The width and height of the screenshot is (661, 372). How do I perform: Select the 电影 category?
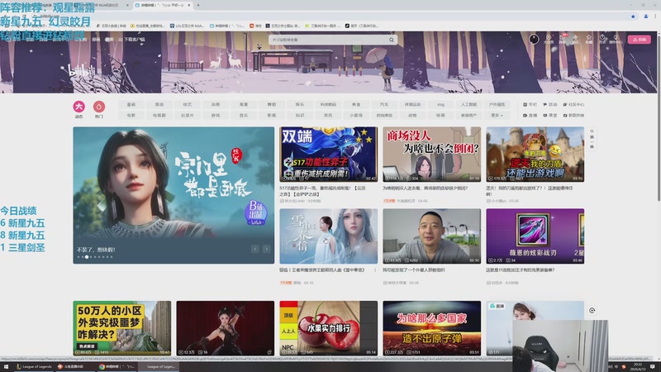click(x=131, y=115)
